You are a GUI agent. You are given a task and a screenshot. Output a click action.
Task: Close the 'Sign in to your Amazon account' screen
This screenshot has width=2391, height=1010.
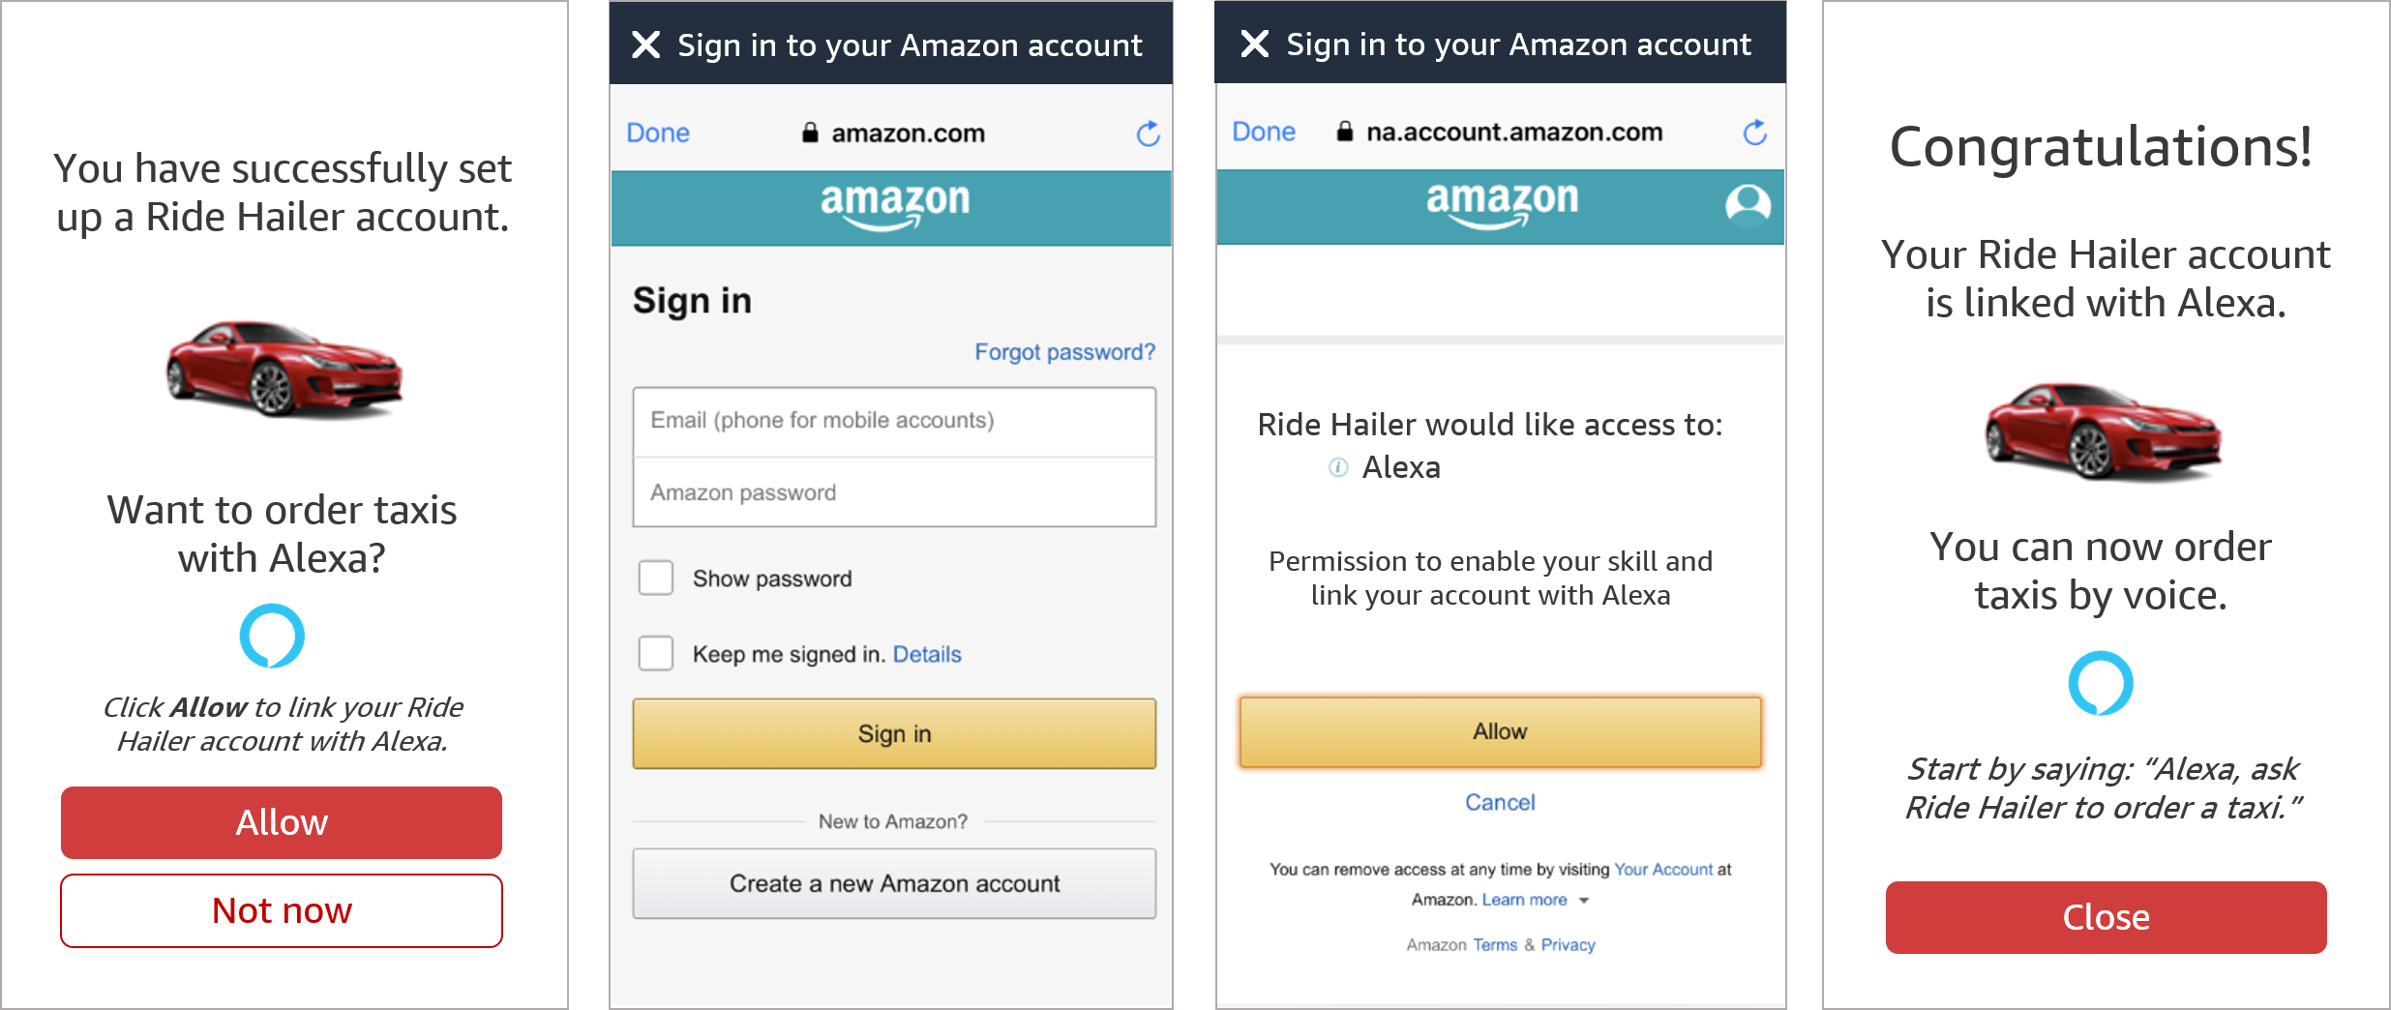(646, 44)
